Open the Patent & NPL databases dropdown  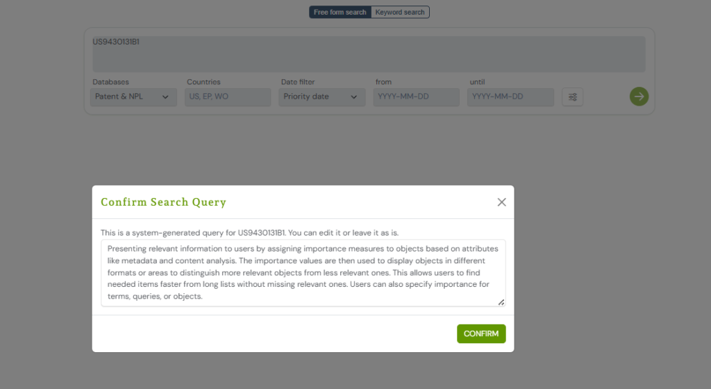pos(133,97)
